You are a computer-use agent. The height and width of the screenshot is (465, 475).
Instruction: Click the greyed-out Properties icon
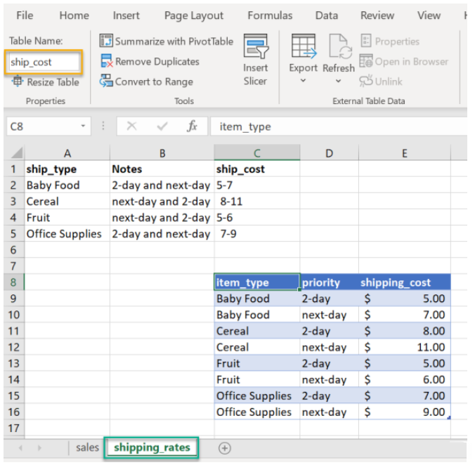pos(366,41)
